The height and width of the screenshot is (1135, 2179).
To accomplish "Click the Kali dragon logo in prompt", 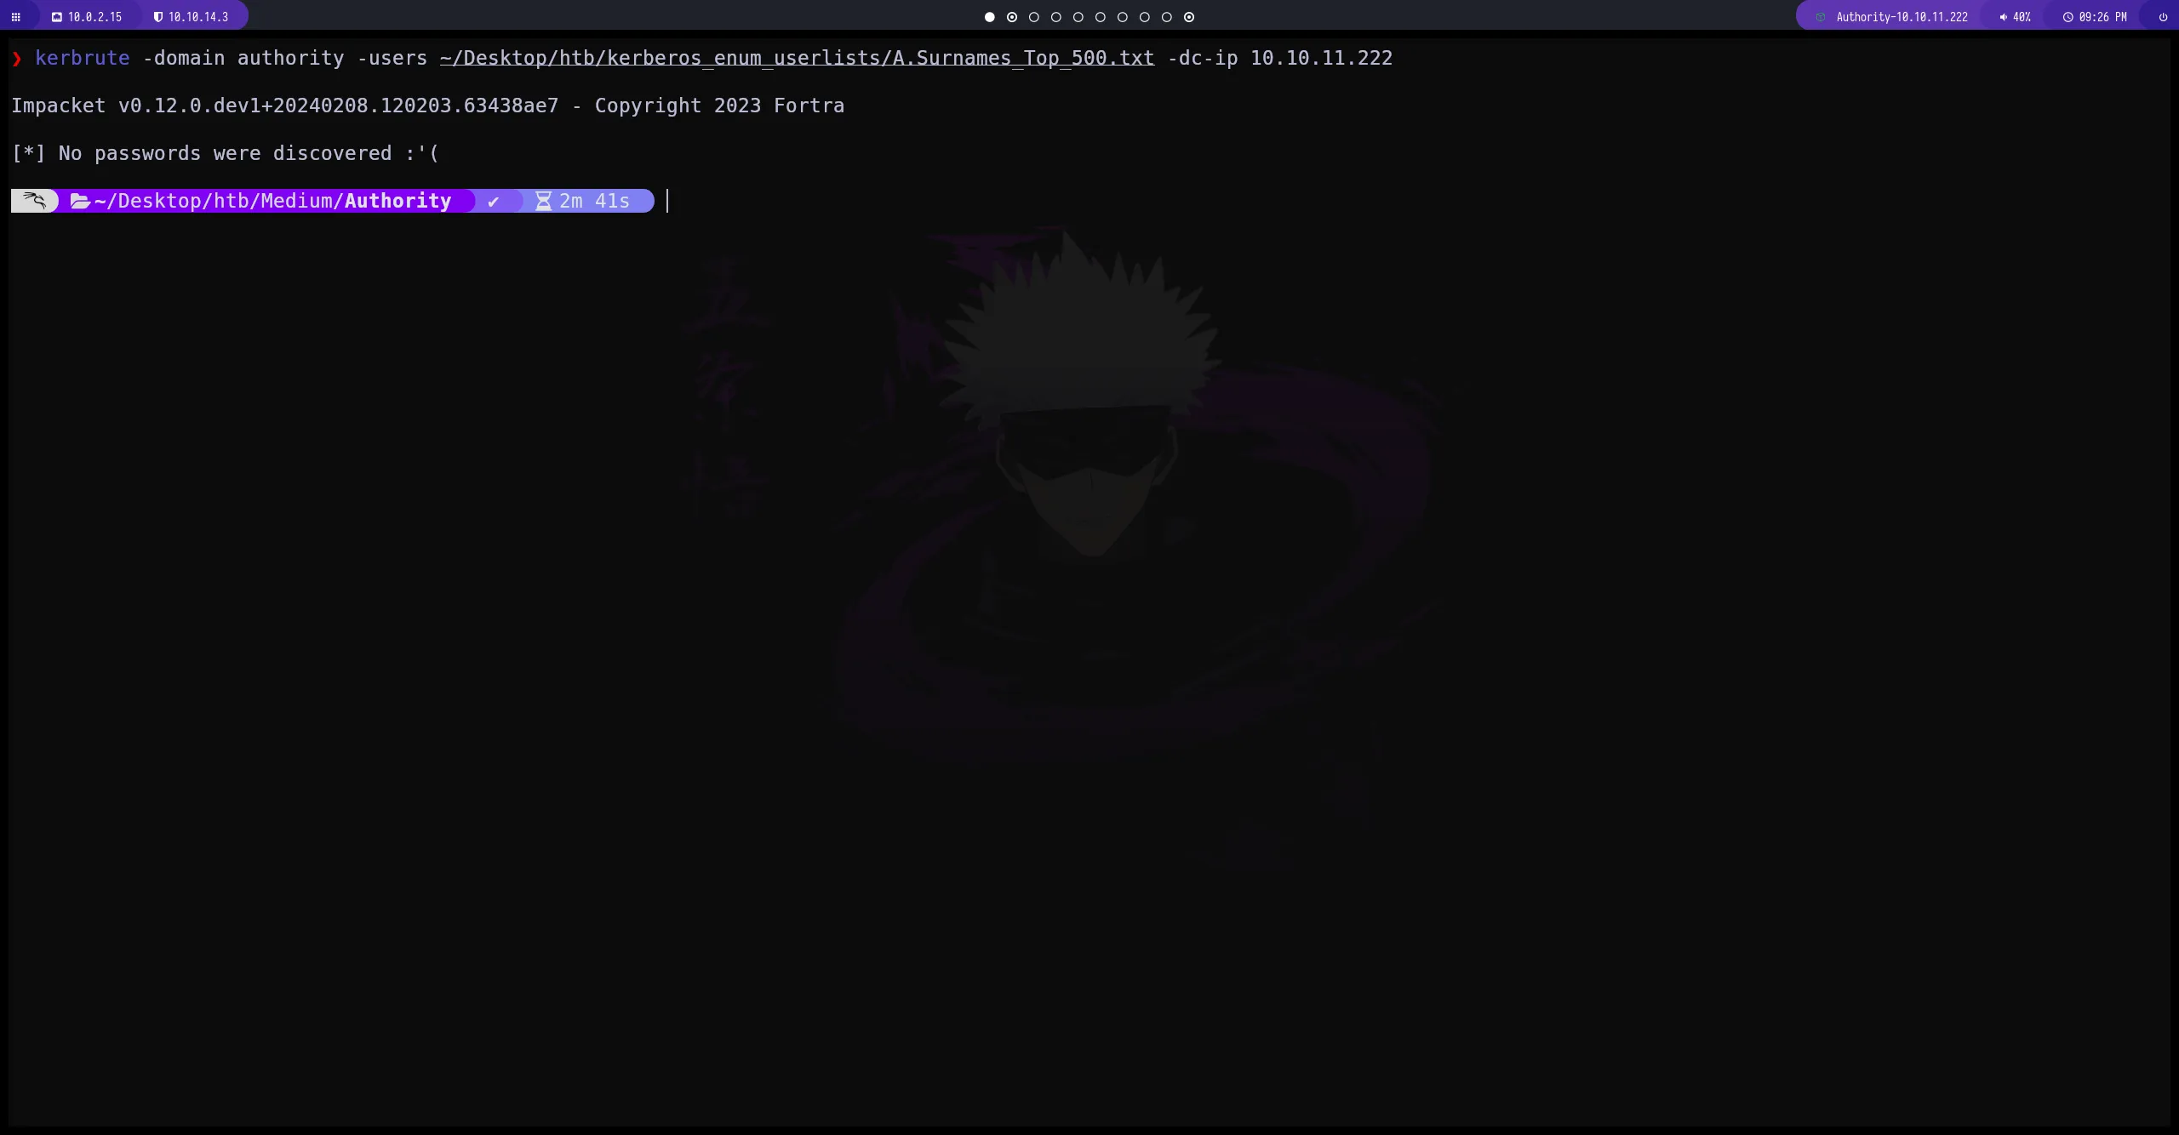I will click(35, 201).
